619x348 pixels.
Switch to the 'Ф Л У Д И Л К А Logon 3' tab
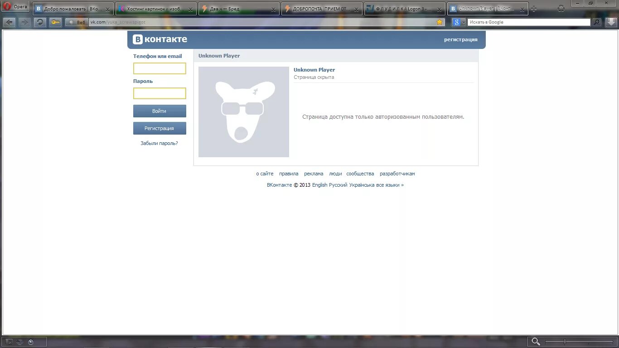(405, 9)
